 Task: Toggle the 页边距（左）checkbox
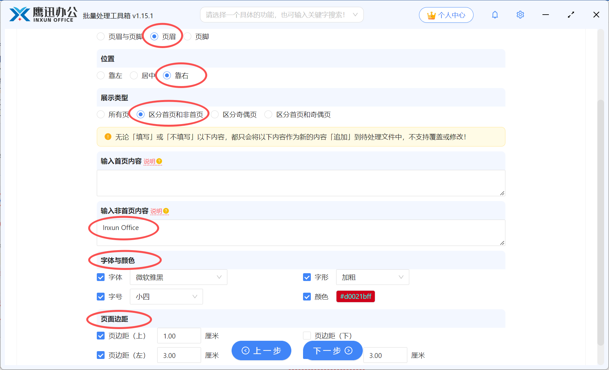click(x=101, y=355)
